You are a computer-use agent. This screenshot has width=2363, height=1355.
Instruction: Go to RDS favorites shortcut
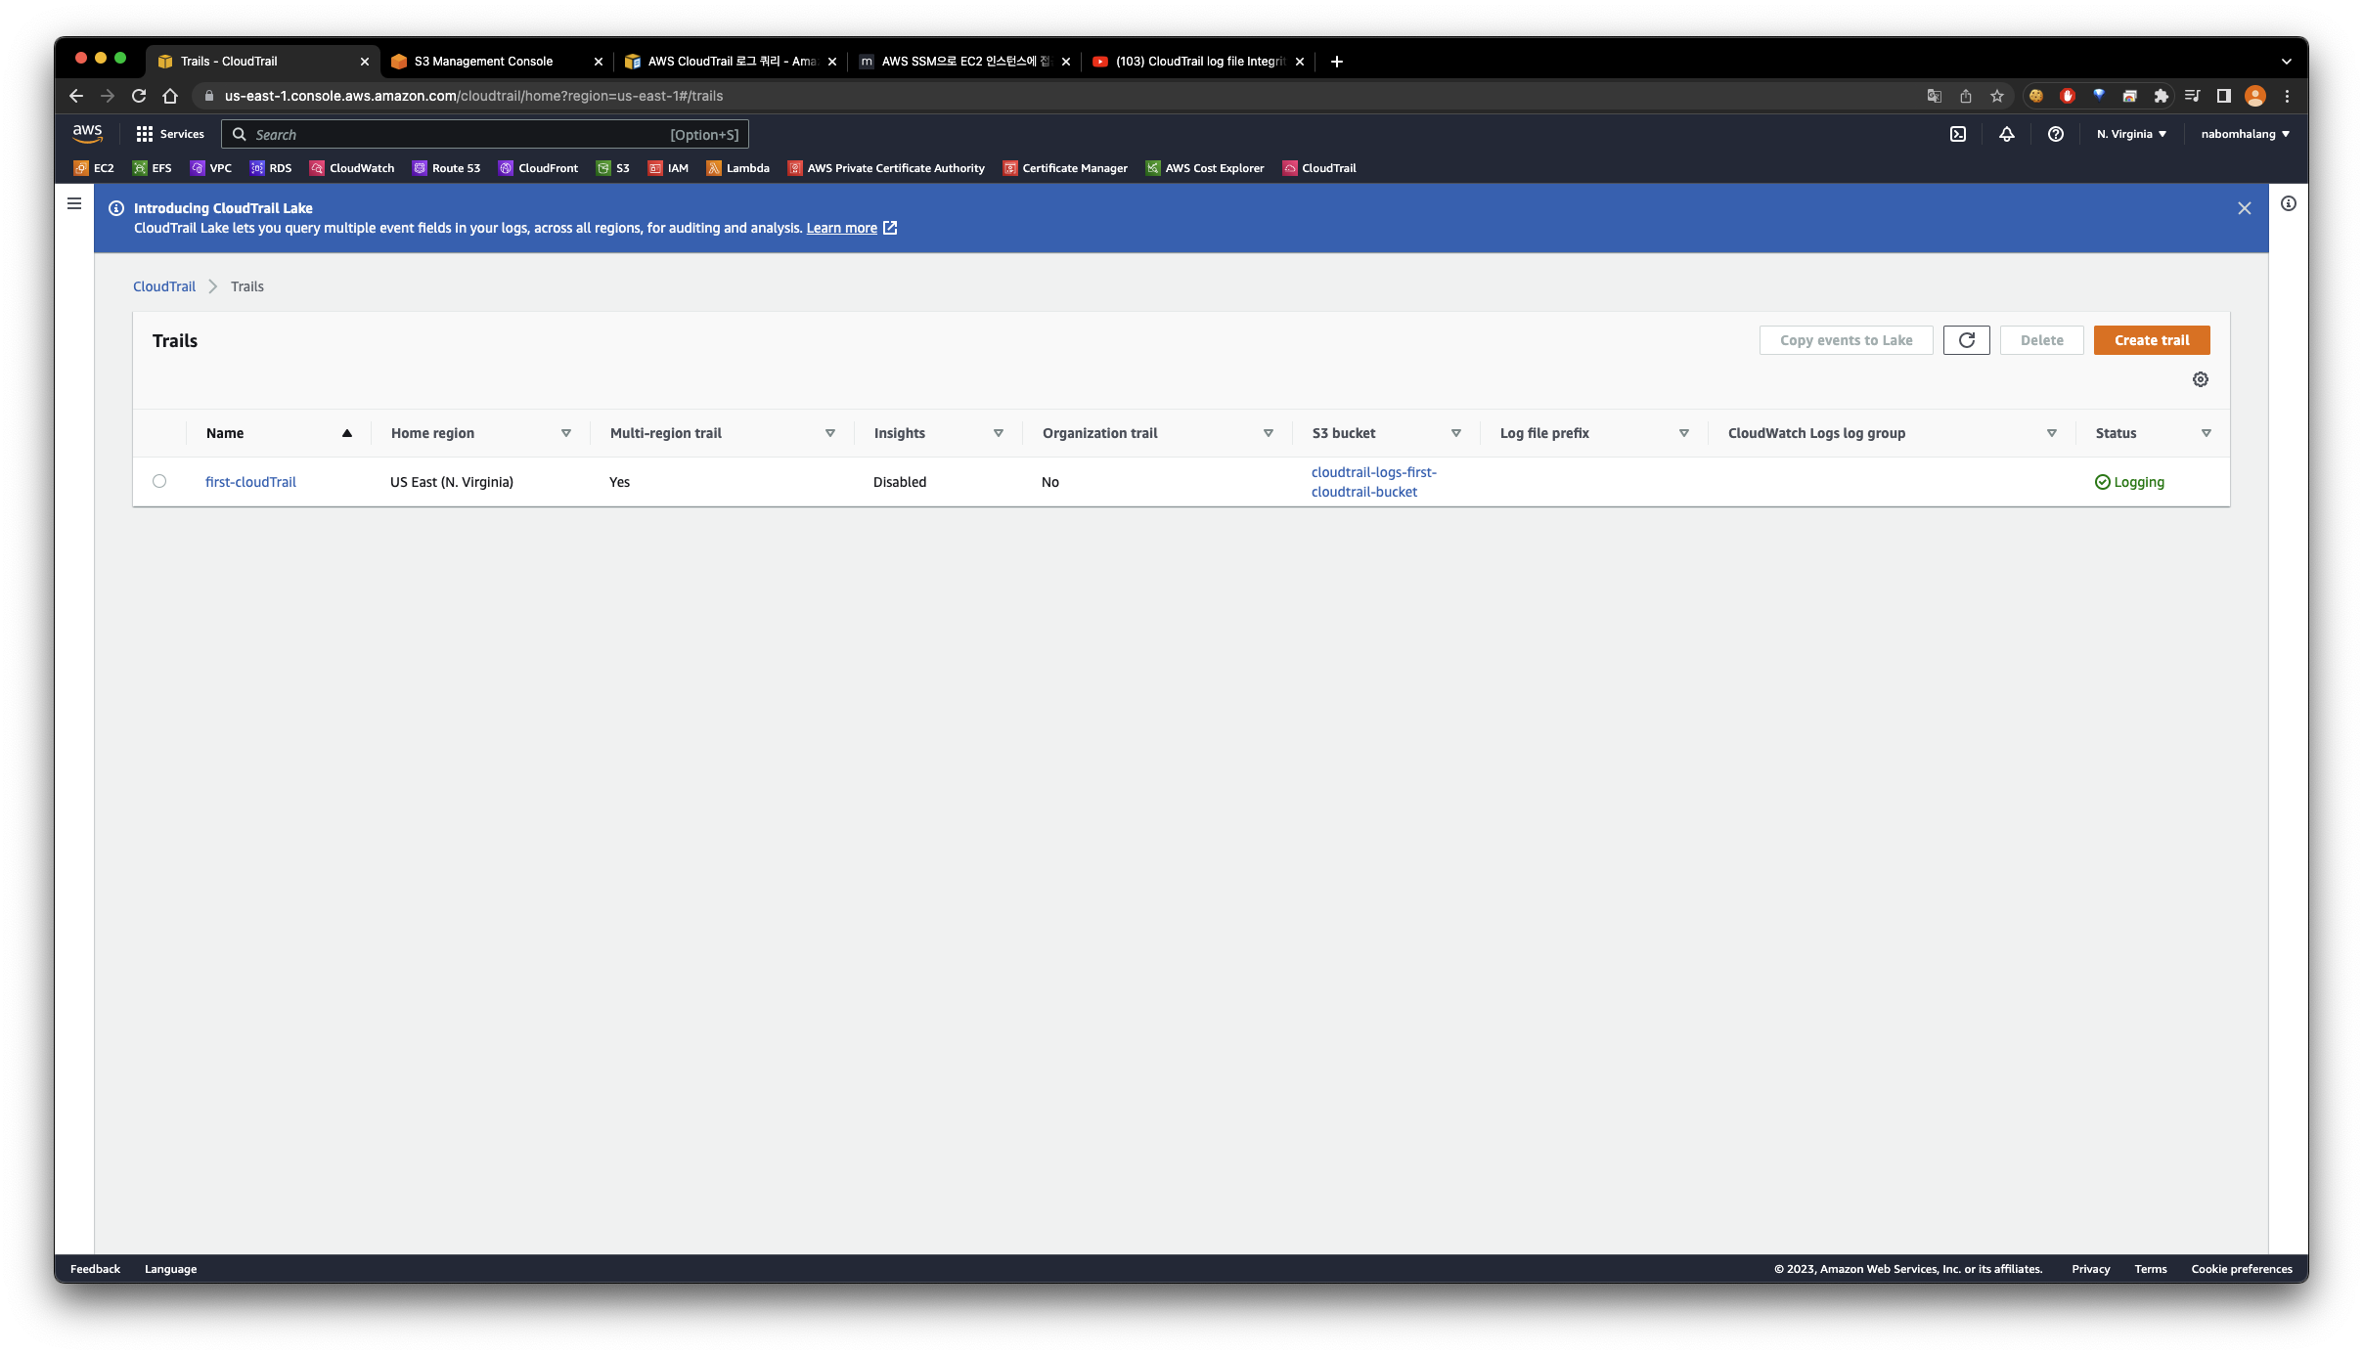(271, 168)
